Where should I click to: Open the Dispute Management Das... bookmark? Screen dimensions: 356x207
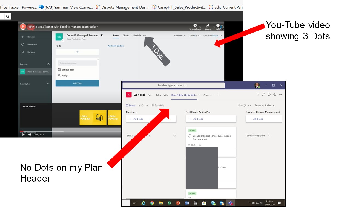(122, 7)
